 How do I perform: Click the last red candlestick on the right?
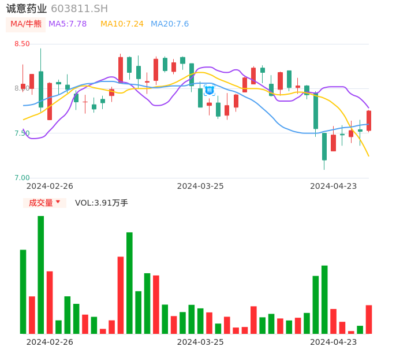pyautogui.click(x=368, y=121)
